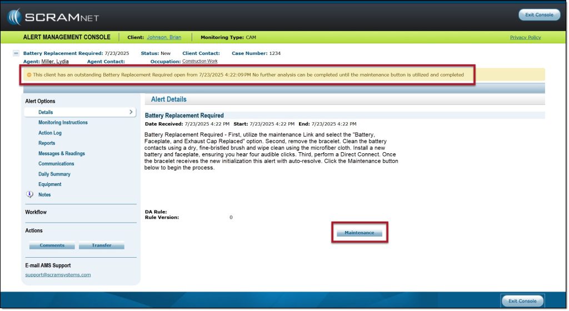Open Communications section
569x311 pixels.
tap(56, 164)
